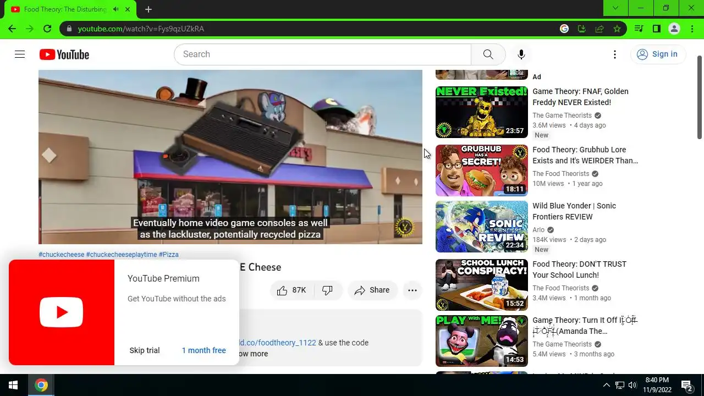Open the Google icon in address bar
The width and height of the screenshot is (704, 396).
click(564, 29)
